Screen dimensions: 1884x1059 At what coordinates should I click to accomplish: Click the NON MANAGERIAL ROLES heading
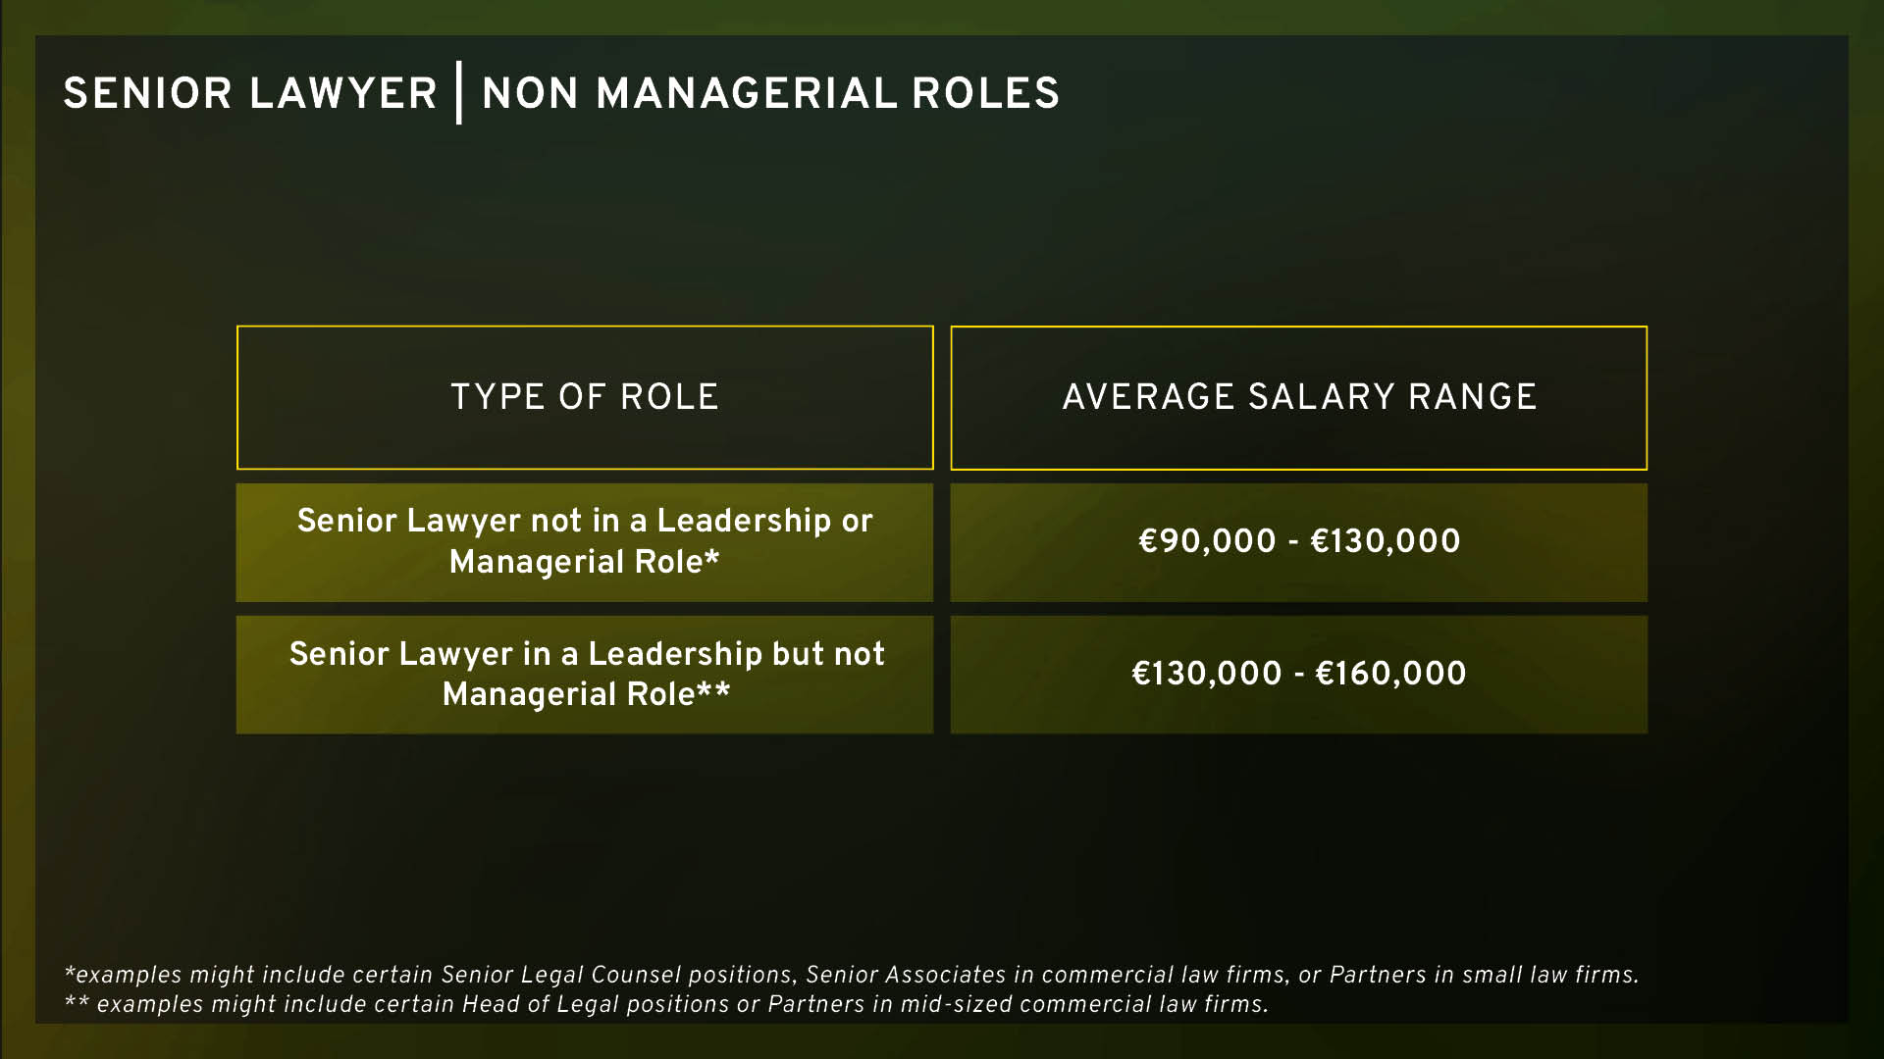point(770,94)
